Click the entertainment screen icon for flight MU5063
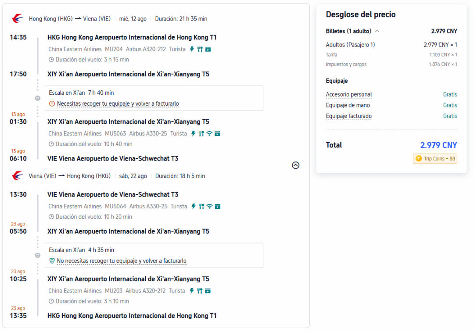The width and height of the screenshot is (474, 332). [x=217, y=133]
